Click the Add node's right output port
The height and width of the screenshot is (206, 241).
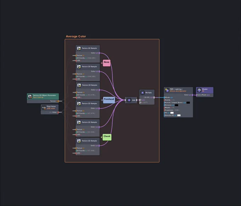[x=136, y=100]
